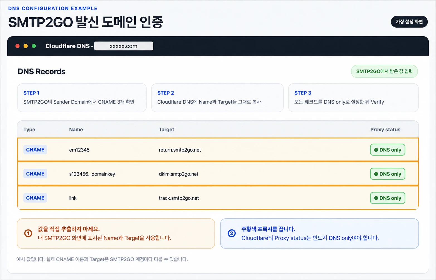436x280 pixels.
Task: Click the yellow window minimize dot
Action: (26, 46)
